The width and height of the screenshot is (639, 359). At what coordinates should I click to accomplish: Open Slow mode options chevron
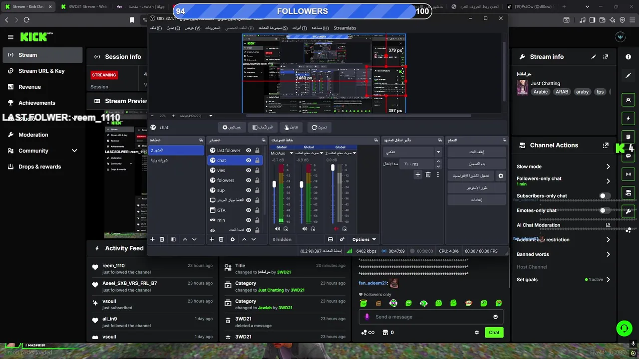[x=608, y=167]
